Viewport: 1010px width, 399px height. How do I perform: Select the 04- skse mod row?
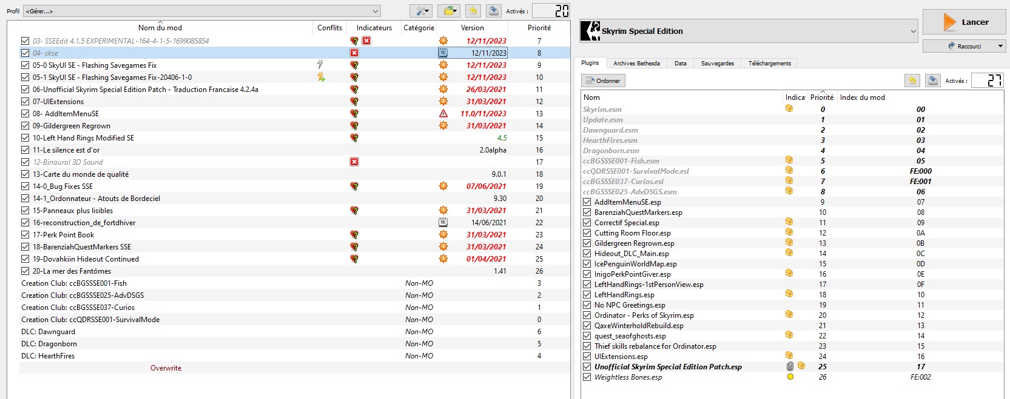click(294, 53)
